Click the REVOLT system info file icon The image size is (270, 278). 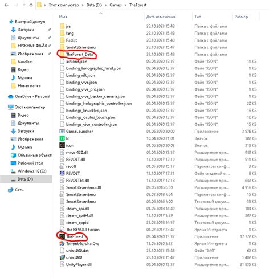(62, 173)
